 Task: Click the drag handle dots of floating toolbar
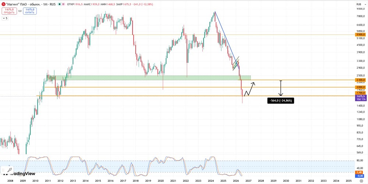point(3,170)
